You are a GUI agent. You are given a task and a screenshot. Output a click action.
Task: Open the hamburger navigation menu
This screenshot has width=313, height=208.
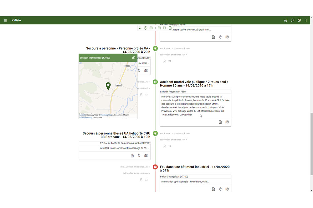point(5,20)
